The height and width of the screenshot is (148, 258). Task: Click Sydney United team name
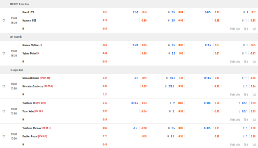(29, 53)
